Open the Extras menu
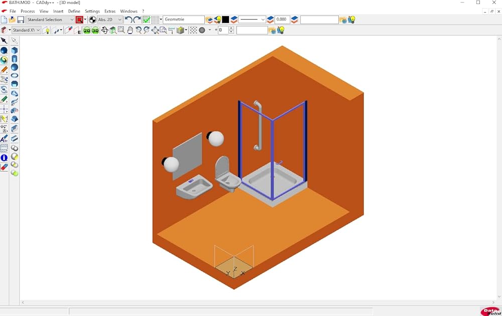The height and width of the screenshot is (316, 502). (110, 11)
